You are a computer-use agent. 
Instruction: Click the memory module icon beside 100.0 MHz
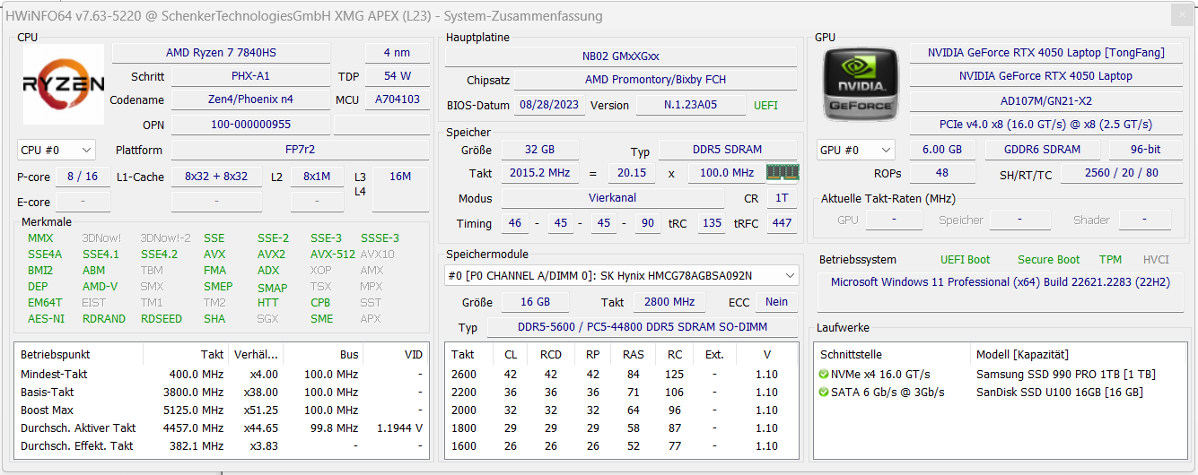point(783,172)
